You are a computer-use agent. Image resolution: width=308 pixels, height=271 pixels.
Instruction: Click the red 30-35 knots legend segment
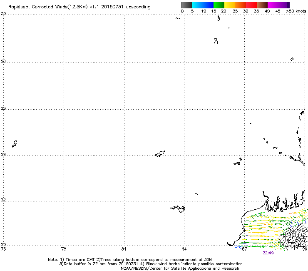point(251,5)
